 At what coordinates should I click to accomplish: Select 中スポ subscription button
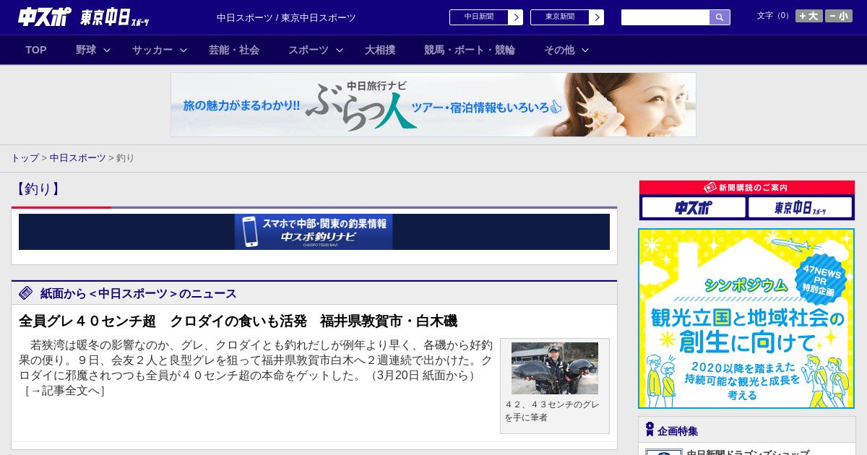(694, 208)
